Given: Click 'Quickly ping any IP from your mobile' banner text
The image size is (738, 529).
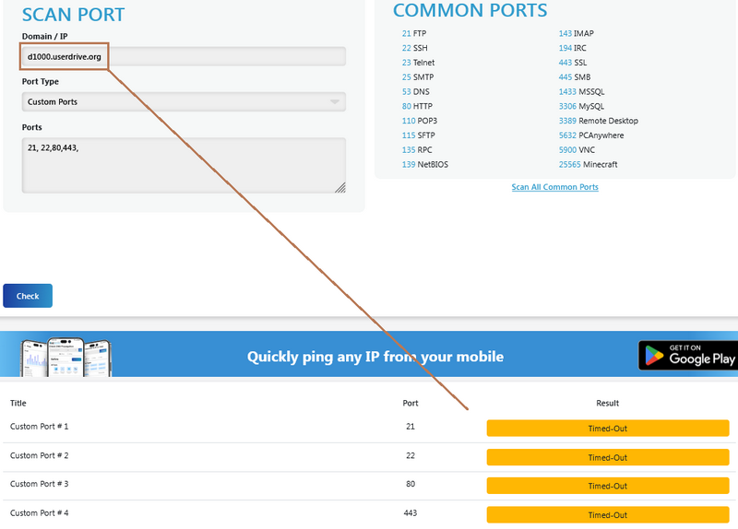Looking at the screenshot, I should (x=375, y=357).
